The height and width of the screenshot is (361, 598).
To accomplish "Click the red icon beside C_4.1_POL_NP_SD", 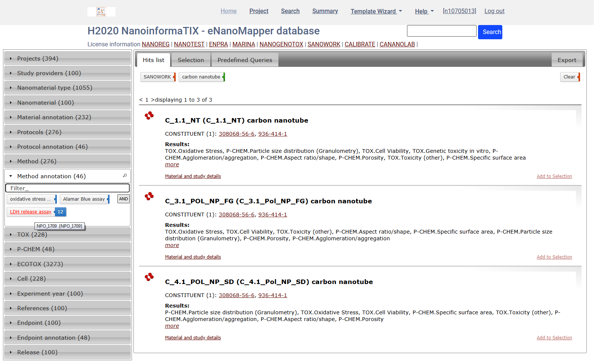I will [x=149, y=277].
